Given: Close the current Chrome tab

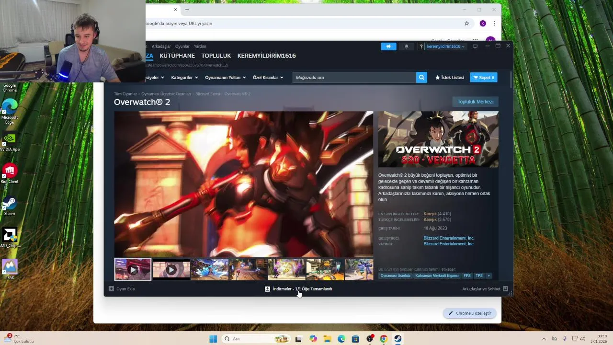Looking at the screenshot, I should [175, 10].
